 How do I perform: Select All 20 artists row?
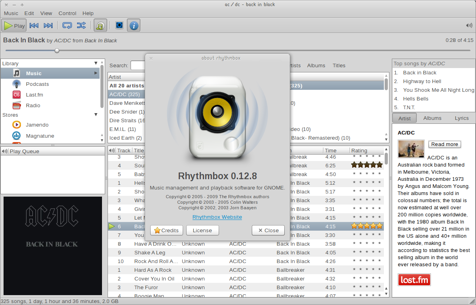[127, 85]
